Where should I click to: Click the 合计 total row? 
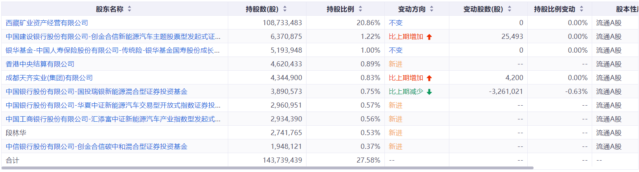[13, 160]
